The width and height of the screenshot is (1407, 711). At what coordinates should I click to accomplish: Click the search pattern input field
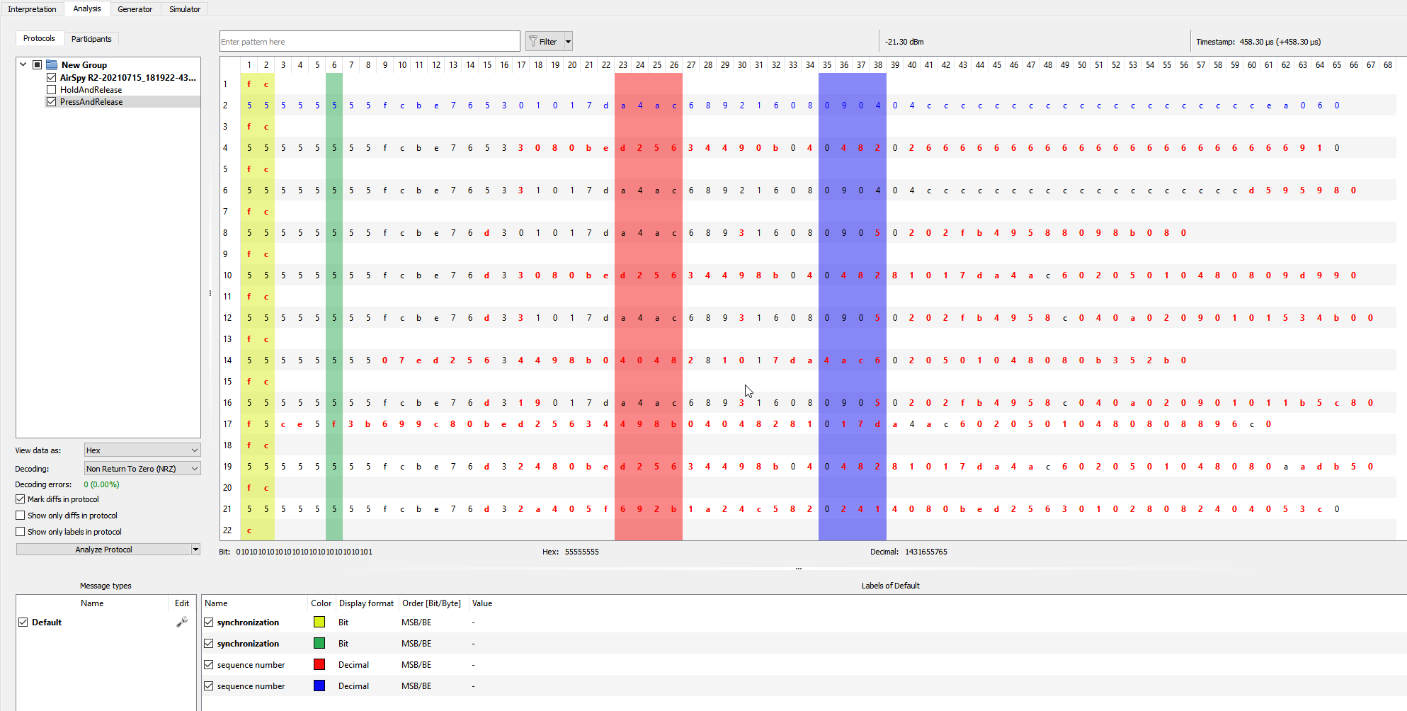tap(370, 42)
